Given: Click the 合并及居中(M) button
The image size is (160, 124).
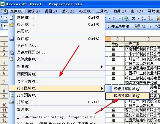Looking at the screenshot, I should point(119,26).
